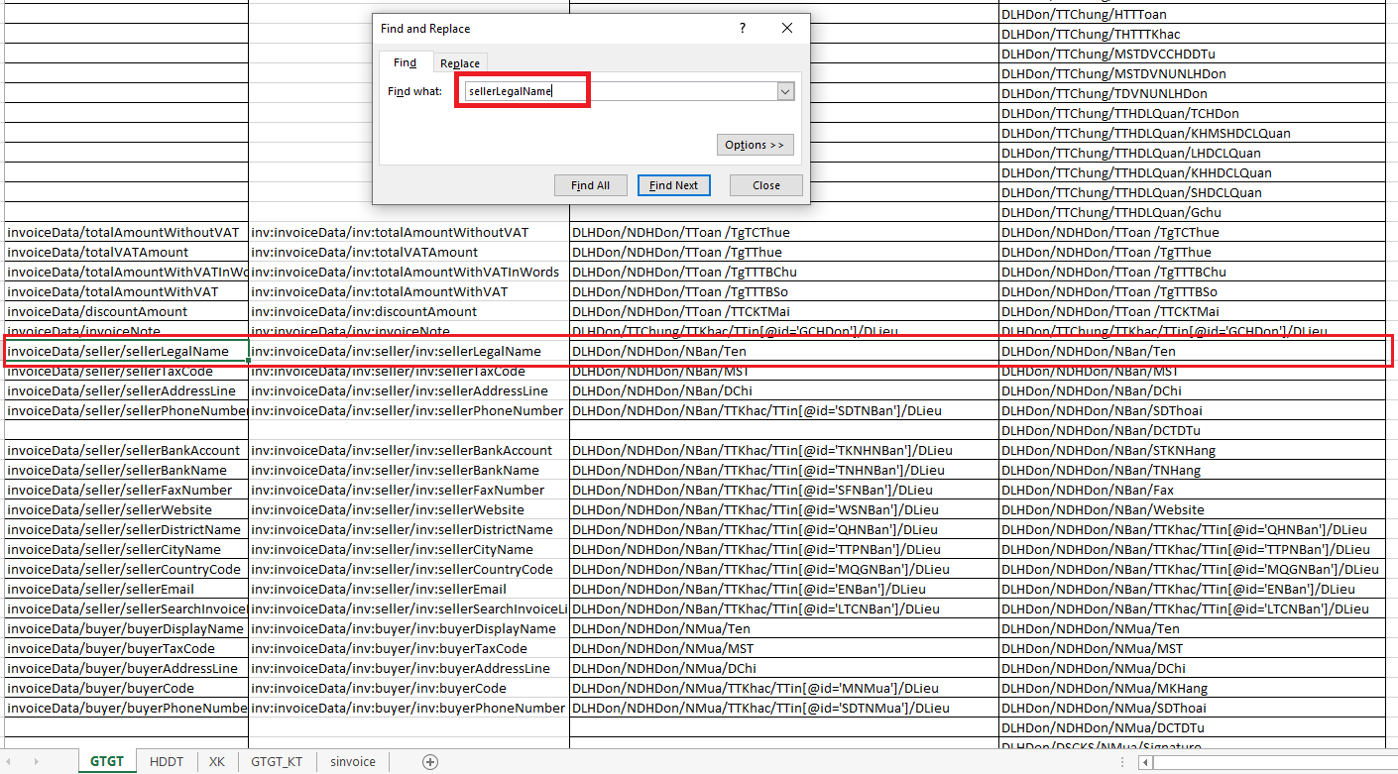Select the Find tab in dialog
Screen dimensions: 1398x774
[x=405, y=62]
